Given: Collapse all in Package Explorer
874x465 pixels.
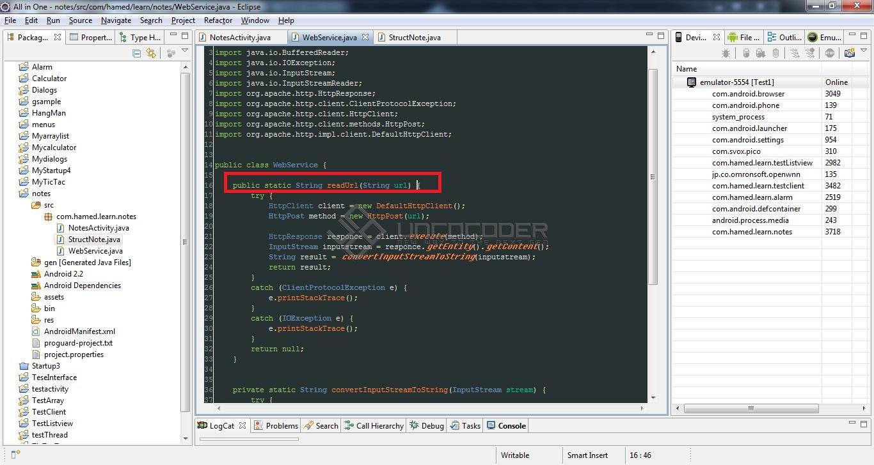Looking at the screenshot, I should click(x=136, y=54).
